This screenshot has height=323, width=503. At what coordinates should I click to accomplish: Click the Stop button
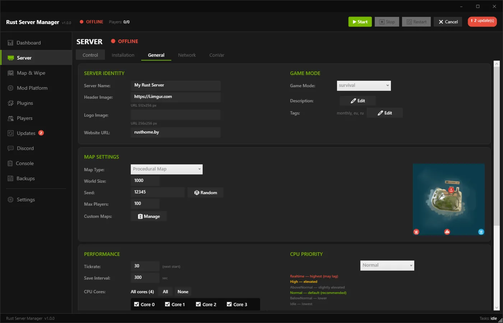click(x=387, y=22)
